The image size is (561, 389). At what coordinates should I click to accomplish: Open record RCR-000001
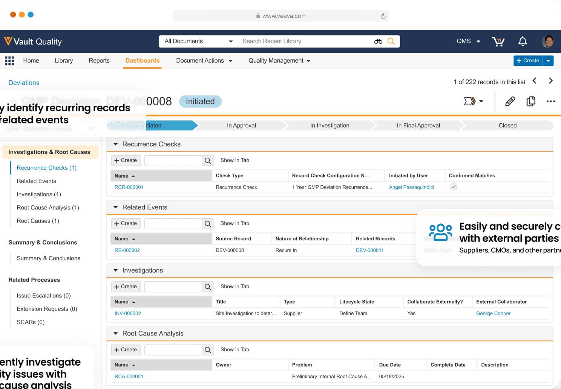pos(129,187)
